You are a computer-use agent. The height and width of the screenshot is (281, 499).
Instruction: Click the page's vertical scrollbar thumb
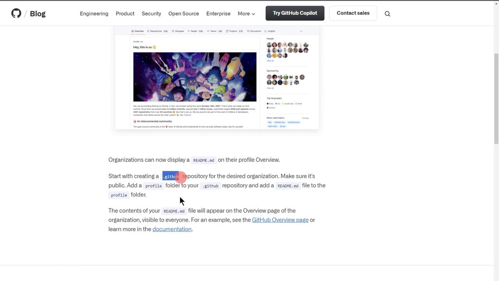tap(496, 98)
